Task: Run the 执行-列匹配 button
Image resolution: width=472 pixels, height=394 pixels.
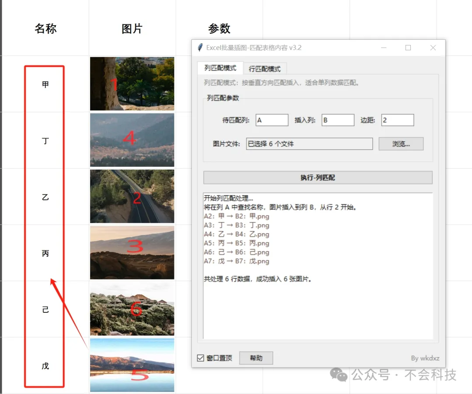Action: (318, 177)
